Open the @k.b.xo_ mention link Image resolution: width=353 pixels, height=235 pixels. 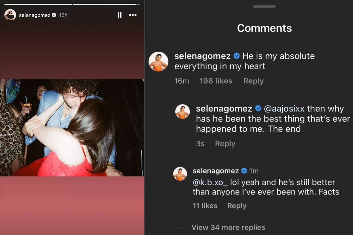210,182
